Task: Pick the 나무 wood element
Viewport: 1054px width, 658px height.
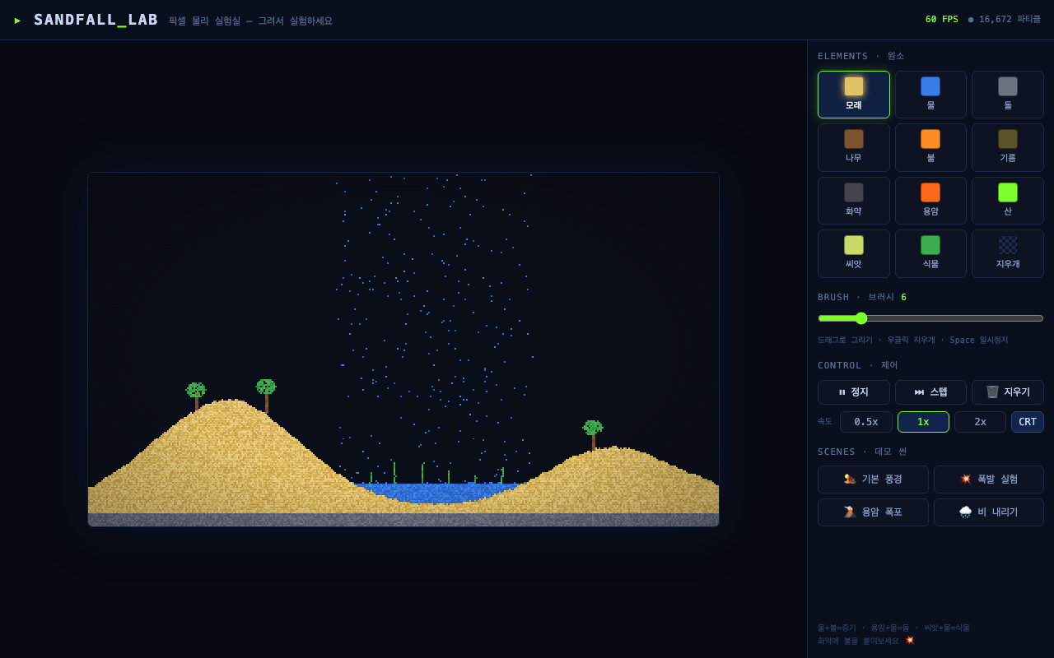Action: click(854, 147)
